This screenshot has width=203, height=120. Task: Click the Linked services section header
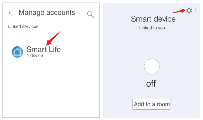[23, 26]
